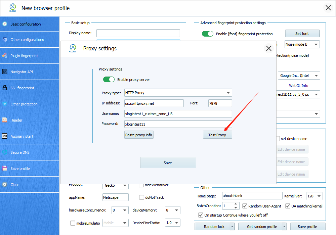
Task: Open the Basic configuration section
Action: click(30, 24)
